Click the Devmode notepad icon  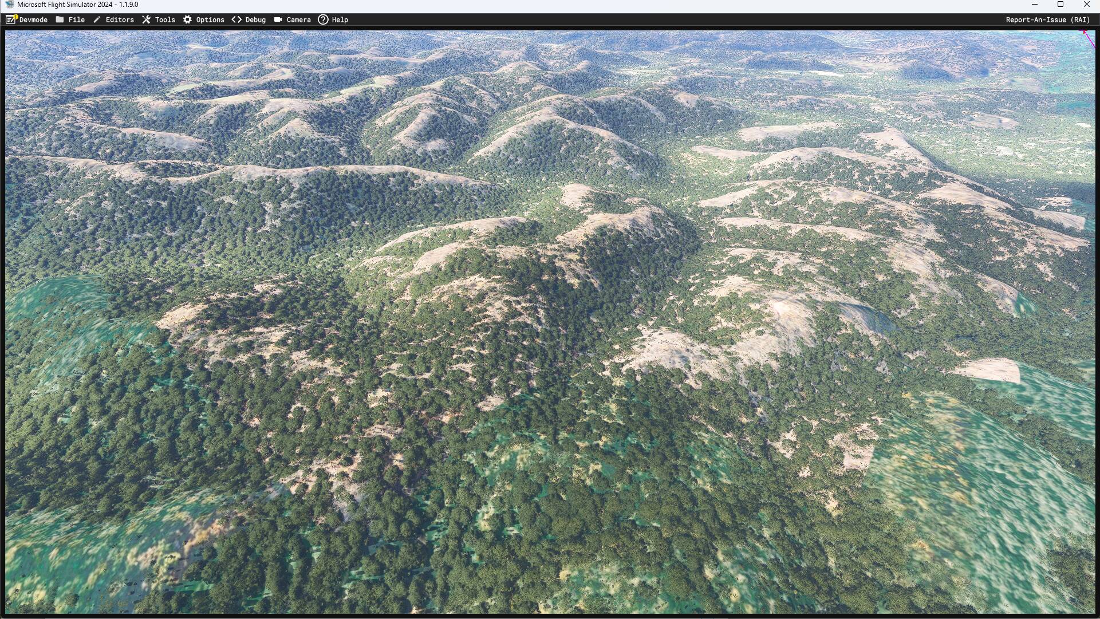11,19
